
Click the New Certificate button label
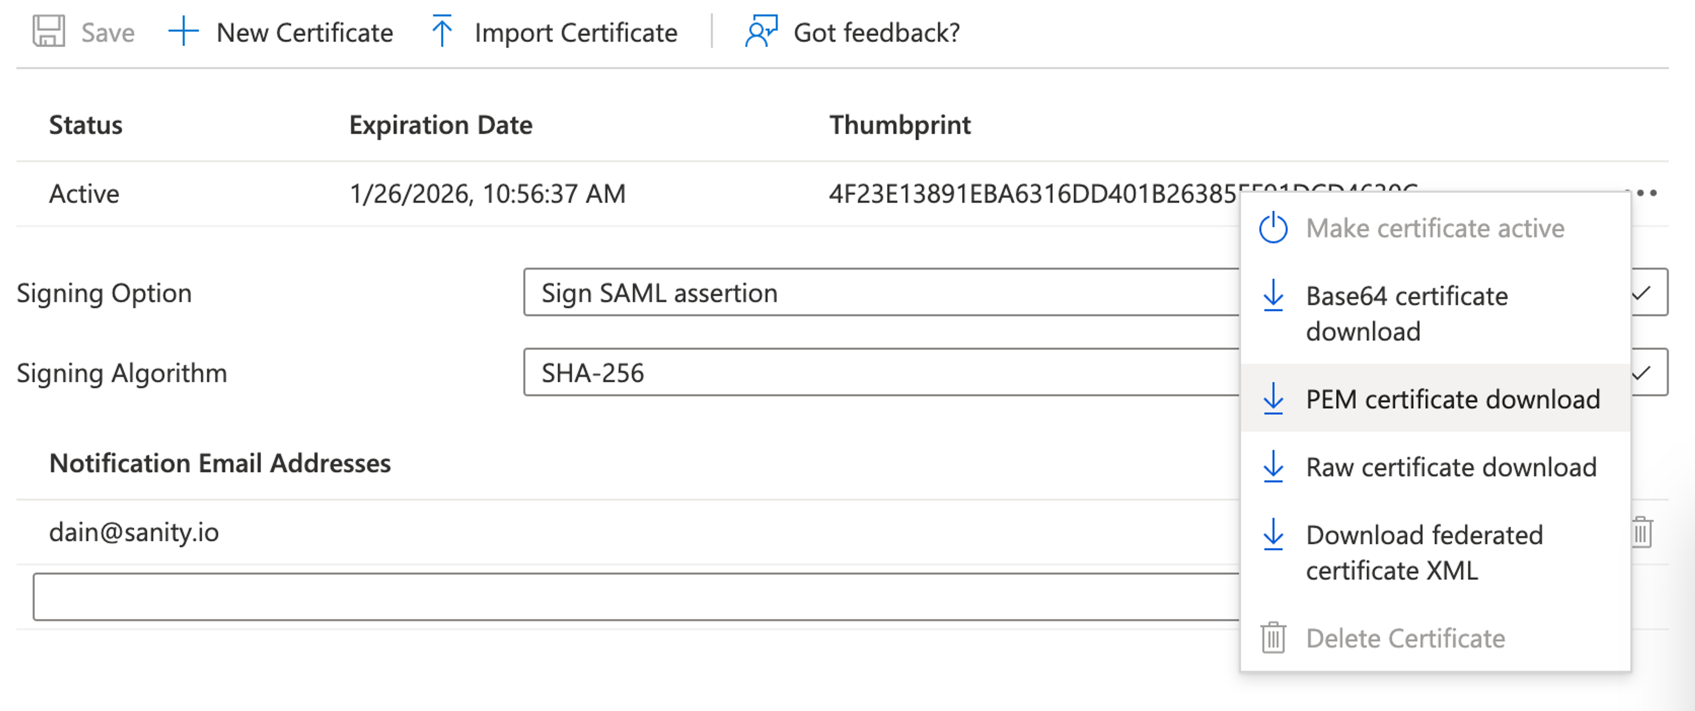click(x=305, y=32)
